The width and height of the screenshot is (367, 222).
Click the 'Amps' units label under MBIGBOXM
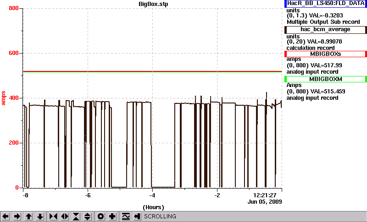[294, 86]
